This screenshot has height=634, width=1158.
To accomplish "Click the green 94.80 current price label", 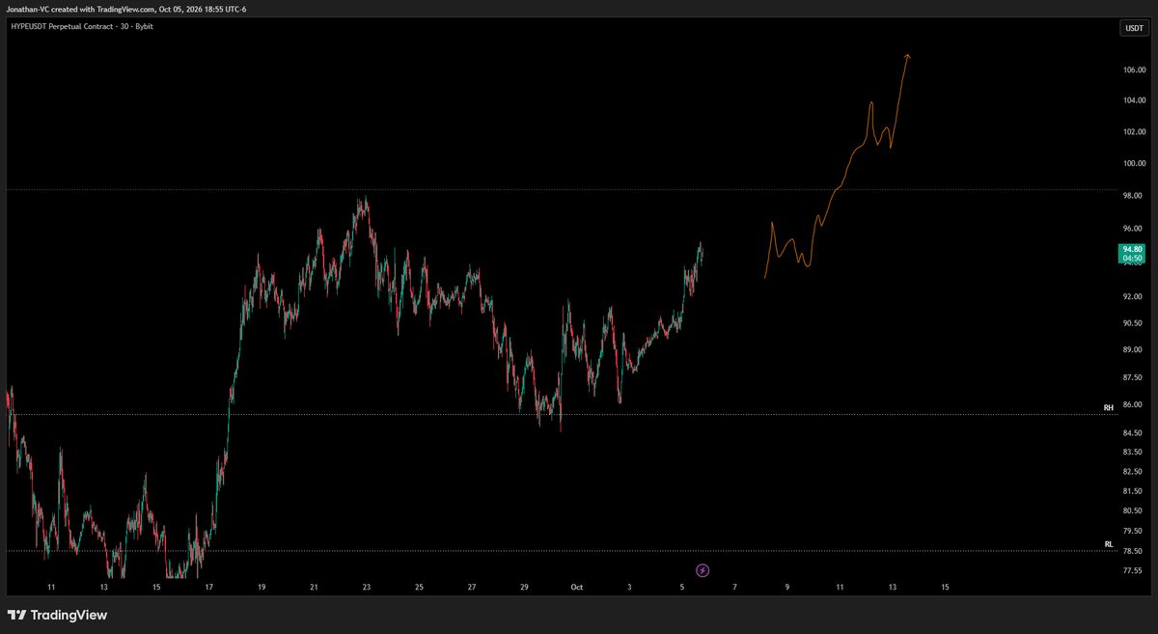I will [1133, 253].
